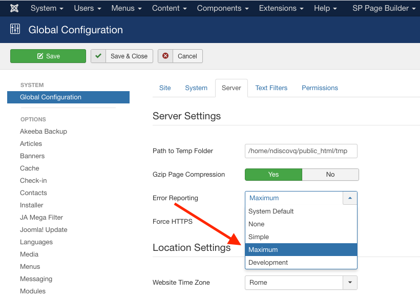This screenshot has height=298, width=420.
Task: Open the Website Time Zone dropdown
Action: [350, 283]
